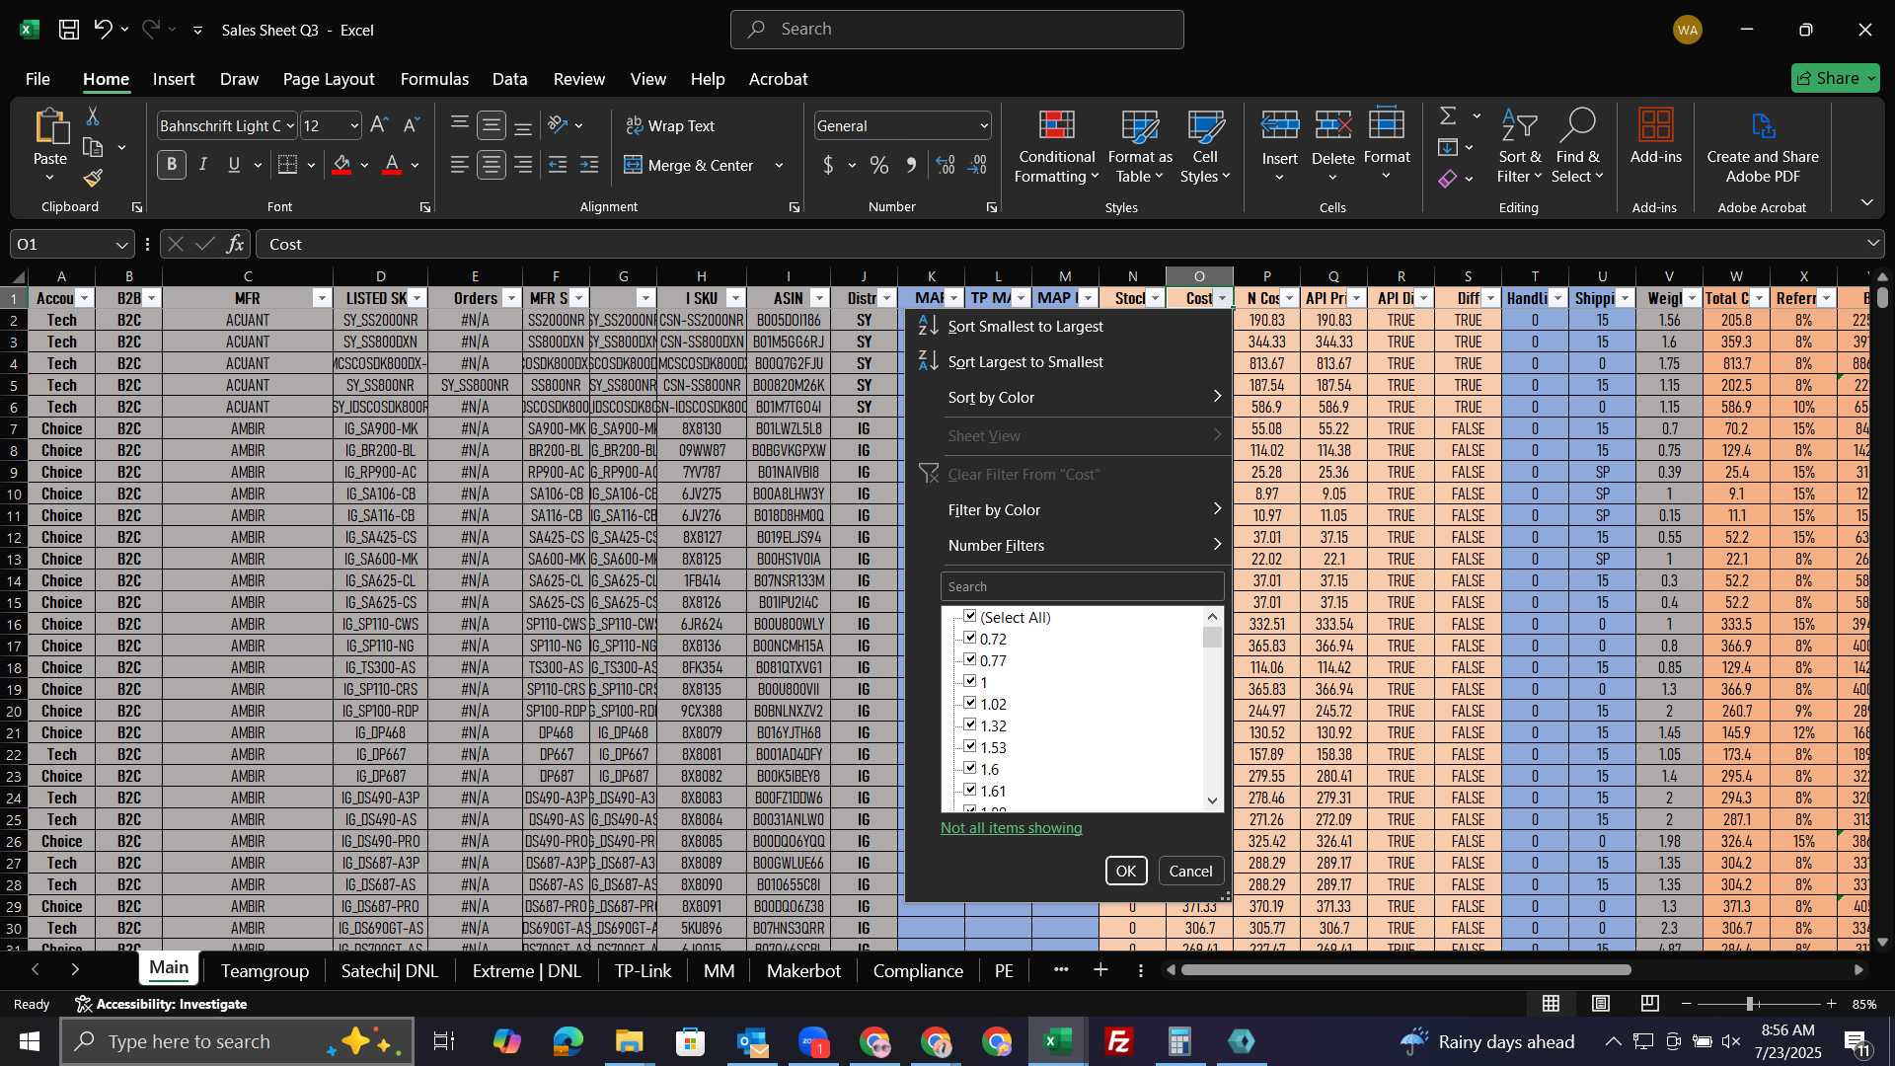This screenshot has width=1895, height=1066.
Task: Click the Save icon in title bar
Action: tap(68, 30)
